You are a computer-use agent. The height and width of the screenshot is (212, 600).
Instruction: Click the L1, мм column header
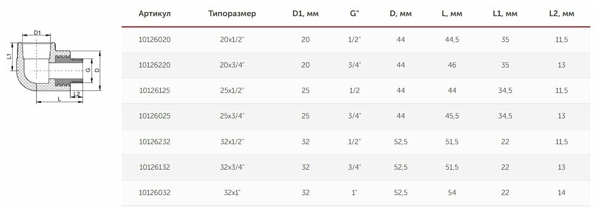[x=505, y=14]
